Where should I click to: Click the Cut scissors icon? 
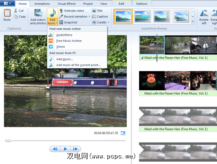16,11
